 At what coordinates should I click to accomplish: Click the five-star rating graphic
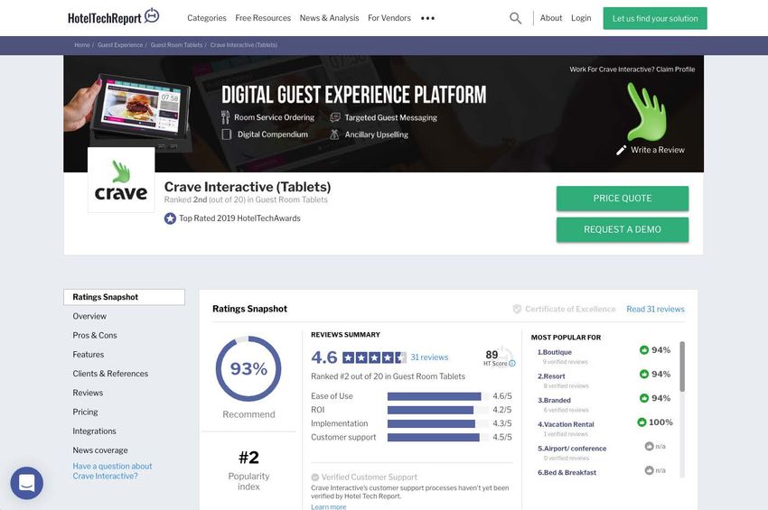point(374,357)
